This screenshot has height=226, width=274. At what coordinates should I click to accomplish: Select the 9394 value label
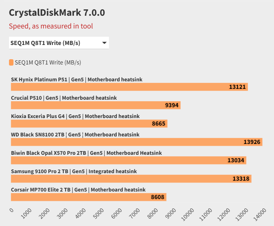pyautogui.click(x=171, y=105)
